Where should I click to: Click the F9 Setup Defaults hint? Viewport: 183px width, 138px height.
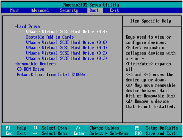pyautogui.click(x=156, y=128)
